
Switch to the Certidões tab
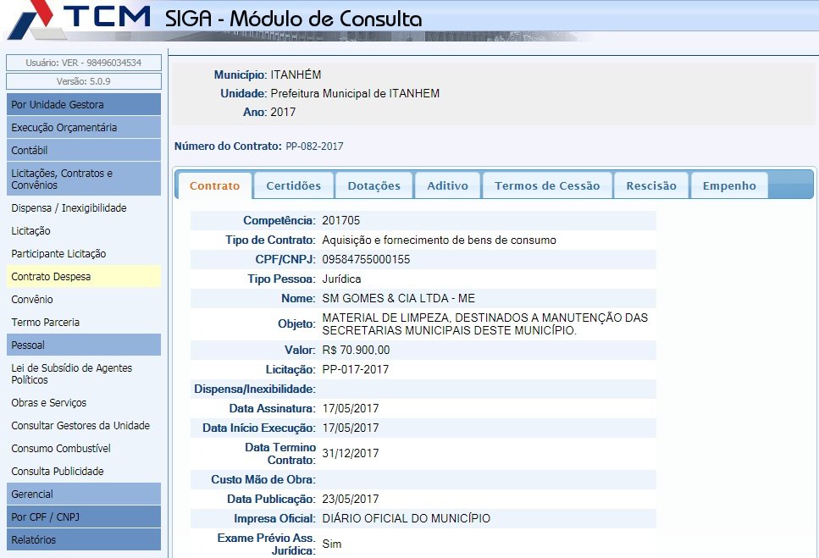click(293, 186)
